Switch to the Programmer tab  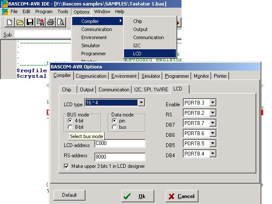click(177, 76)
